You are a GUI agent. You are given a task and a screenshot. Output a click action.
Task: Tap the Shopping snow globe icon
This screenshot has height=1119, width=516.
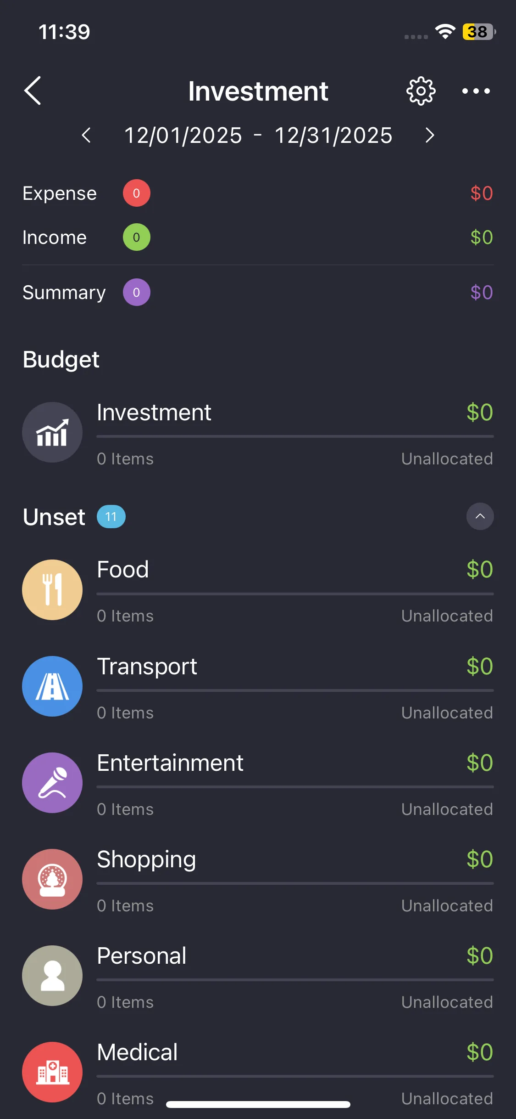(52, 879)
